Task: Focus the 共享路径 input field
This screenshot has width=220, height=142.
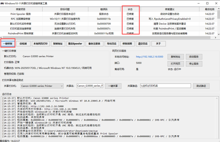Action: click(x=166, y=86)
